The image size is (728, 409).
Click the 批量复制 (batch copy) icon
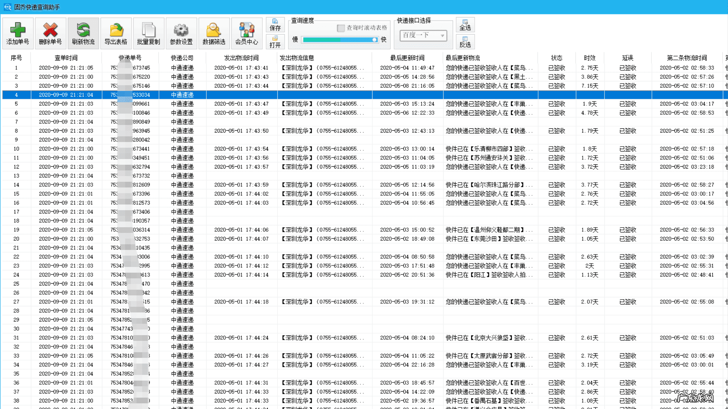pos(148,33)
